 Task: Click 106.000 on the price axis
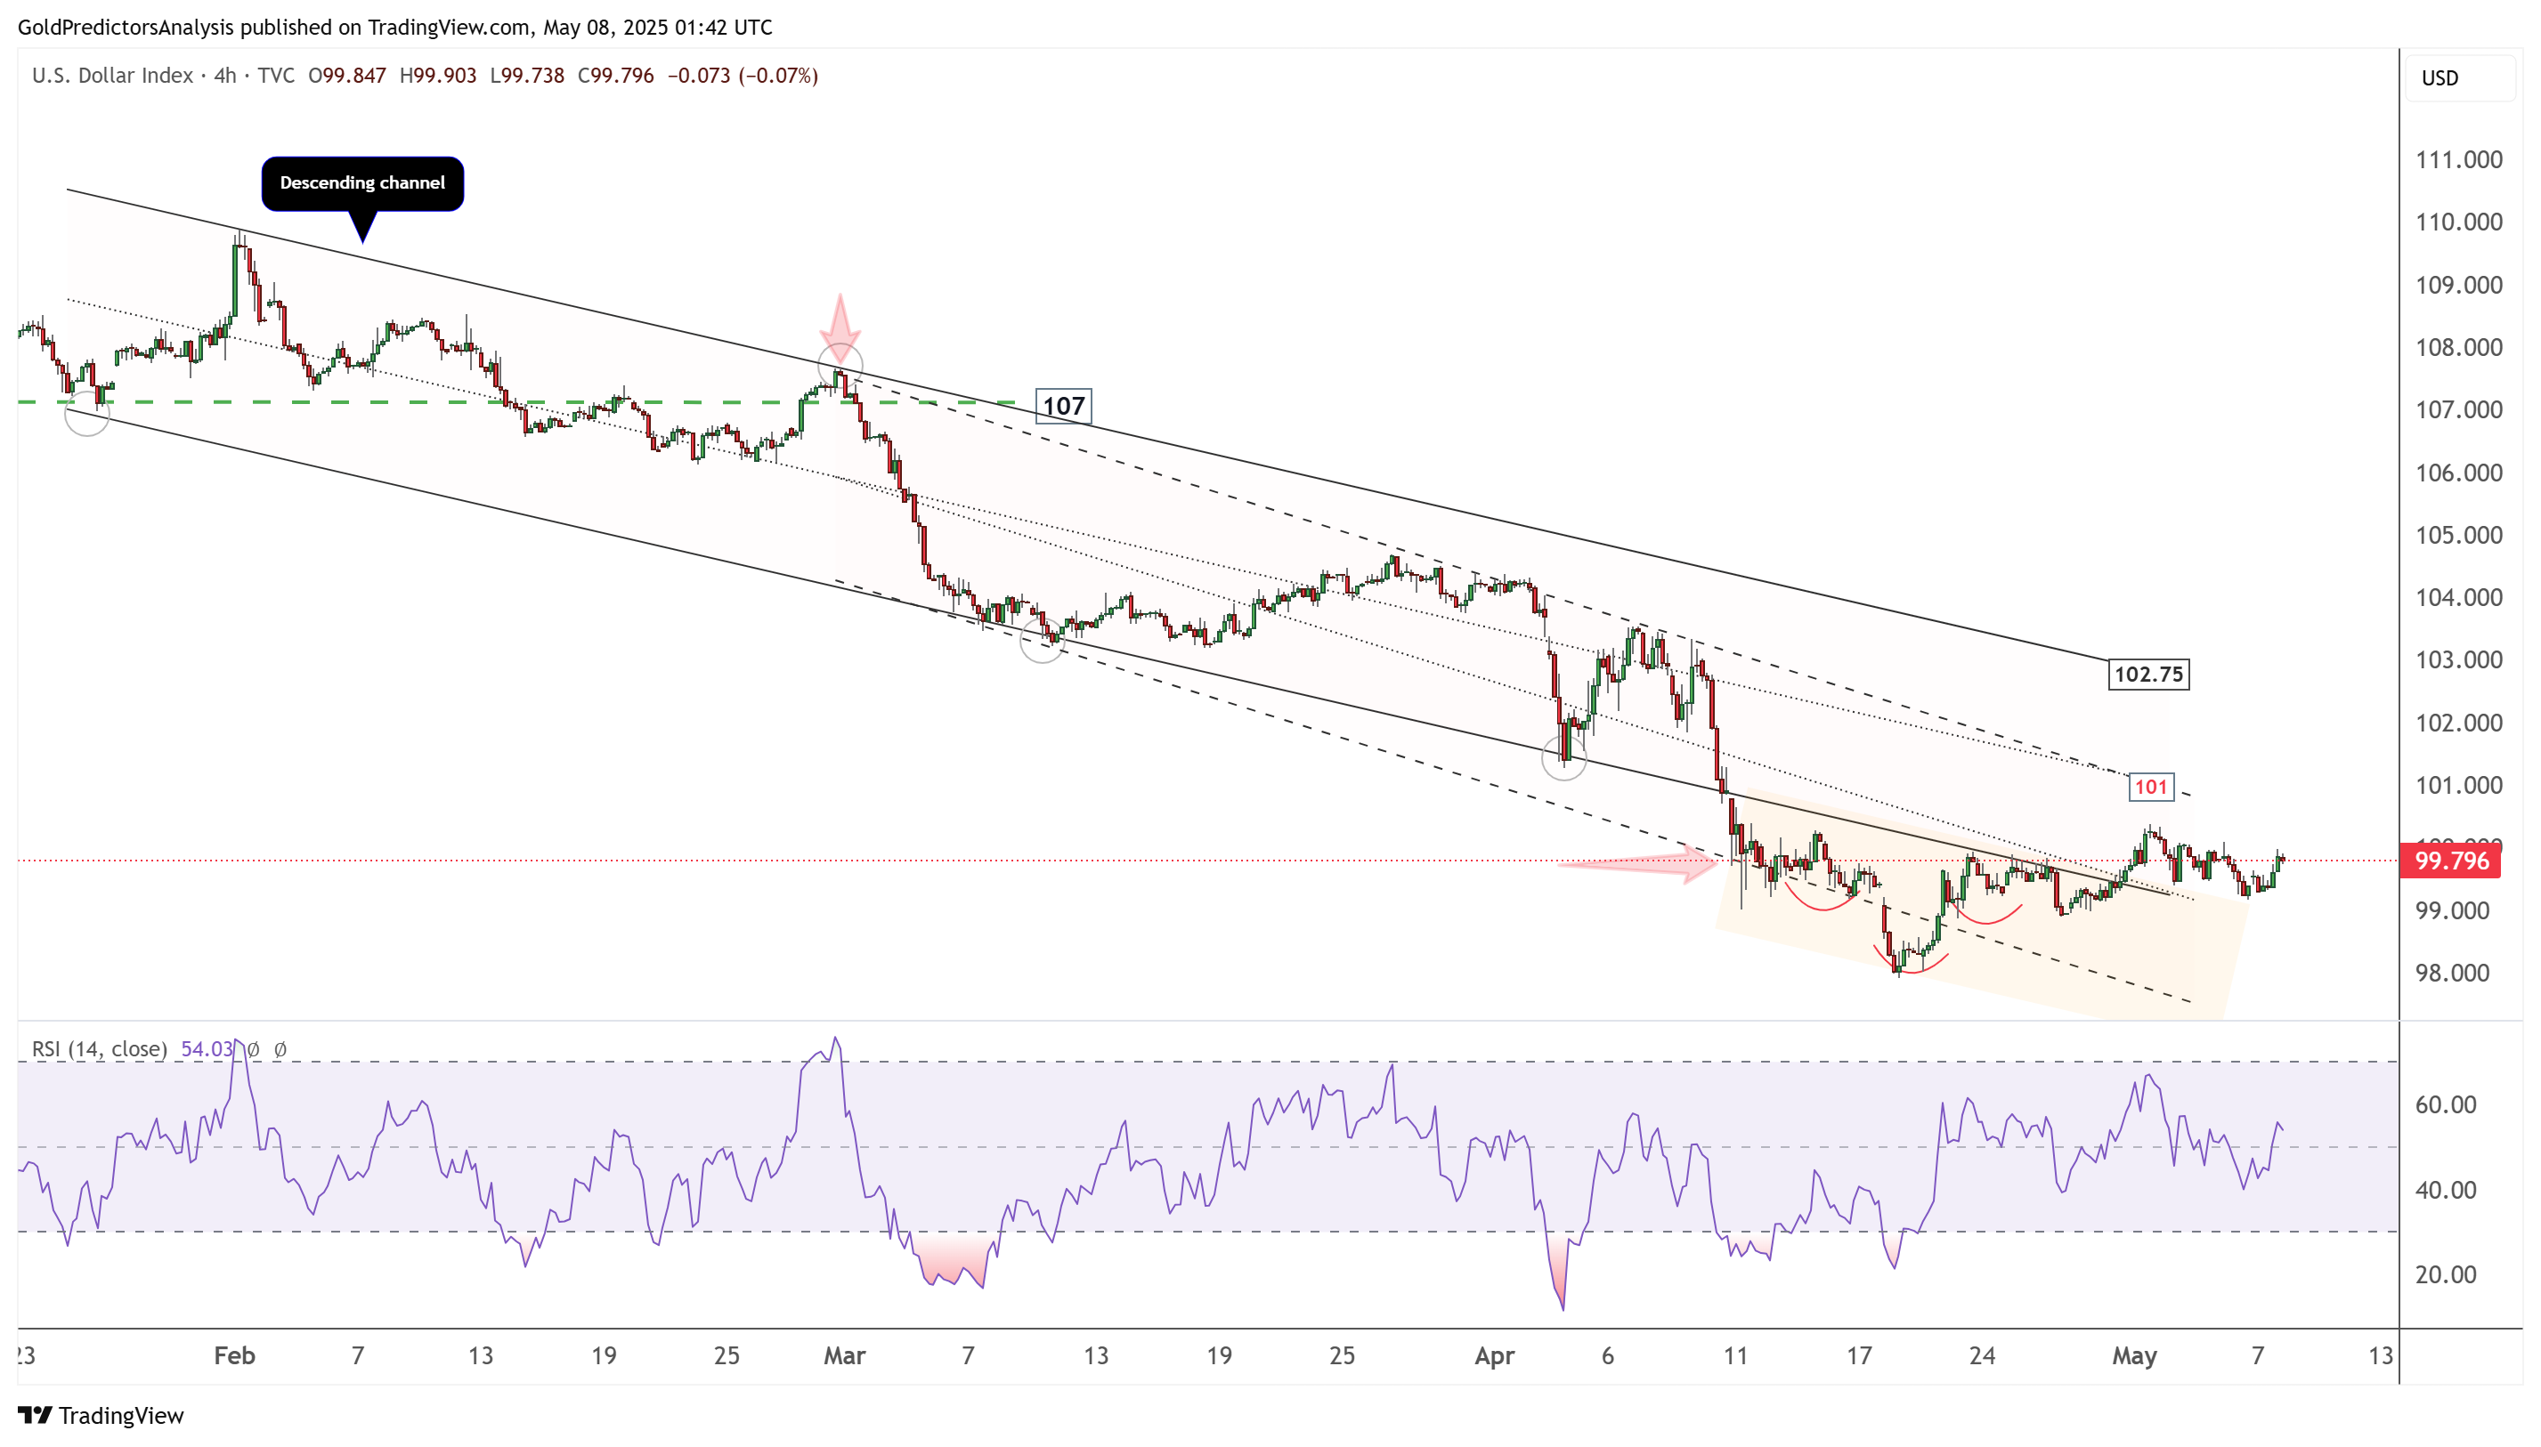click(2458, 472)
